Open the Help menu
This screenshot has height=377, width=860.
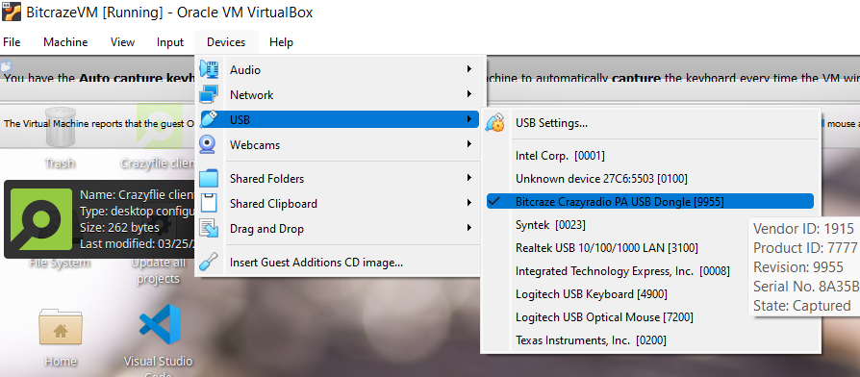pos(281,42)
